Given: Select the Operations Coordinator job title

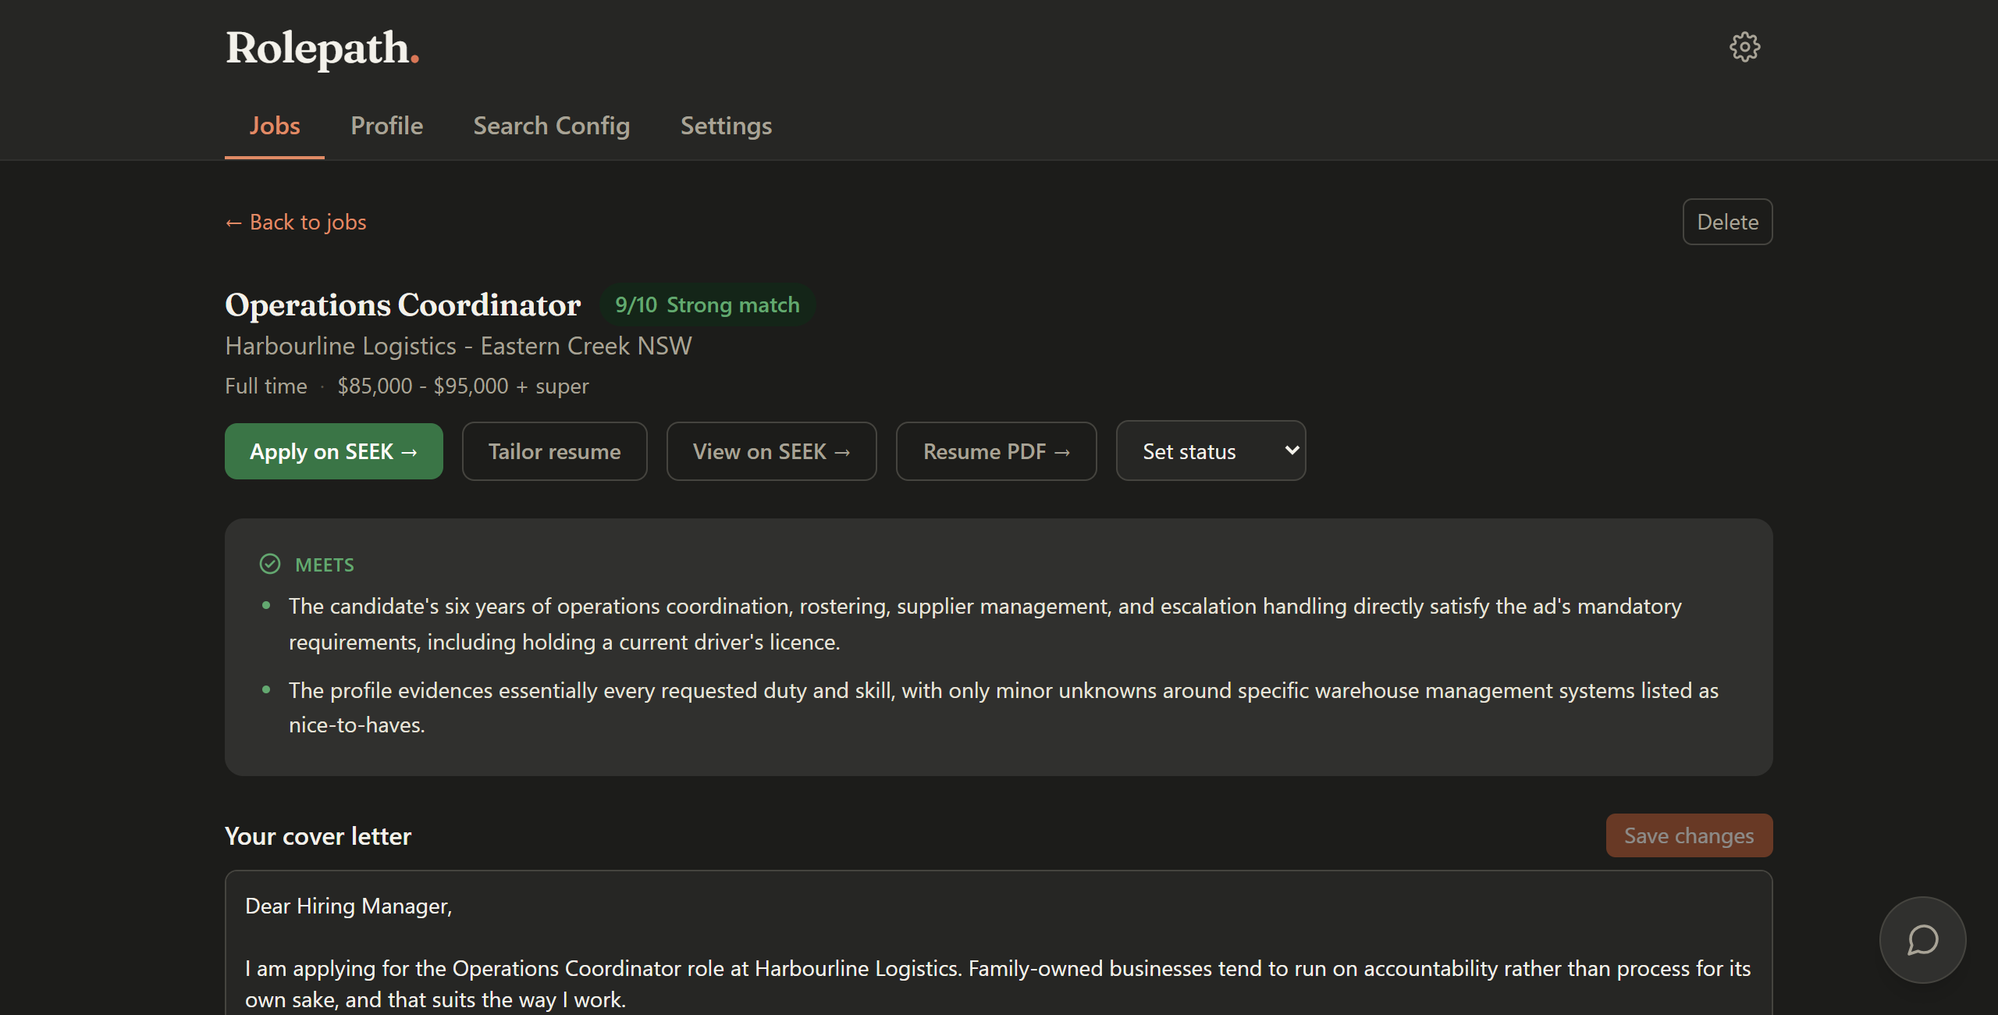Looking at the screenshot, I should (403, 304).
